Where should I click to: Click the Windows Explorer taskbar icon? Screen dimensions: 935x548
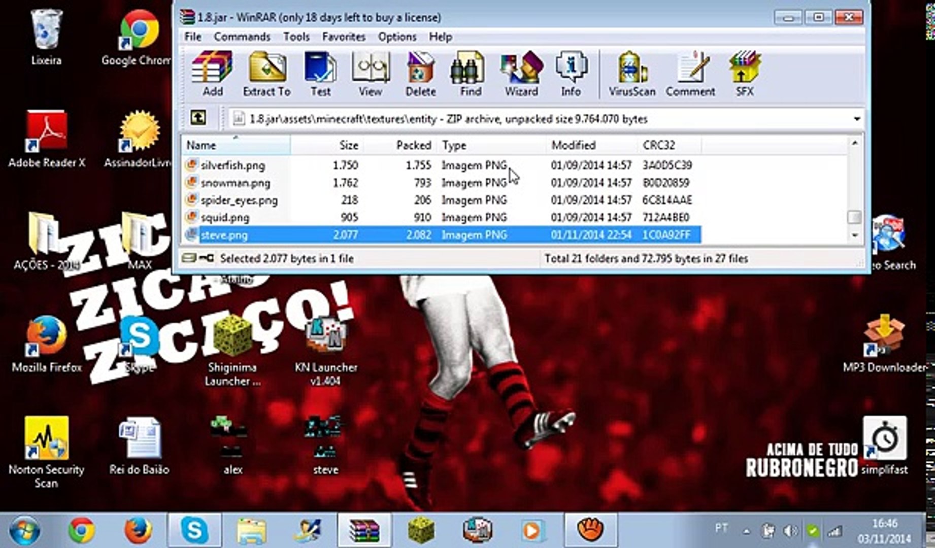pyautogui.click(x=251, y=530)
